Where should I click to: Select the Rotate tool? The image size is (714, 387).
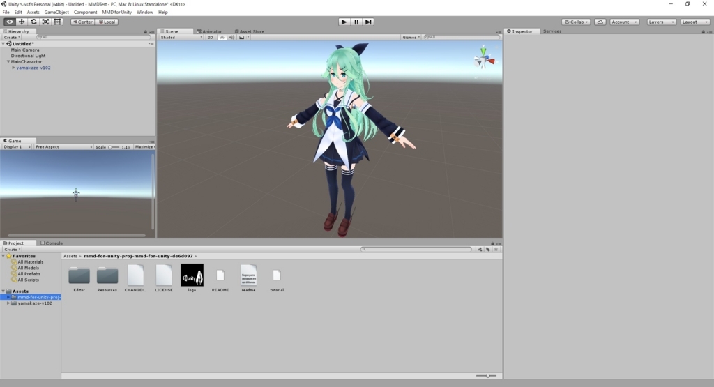(33, 22)
